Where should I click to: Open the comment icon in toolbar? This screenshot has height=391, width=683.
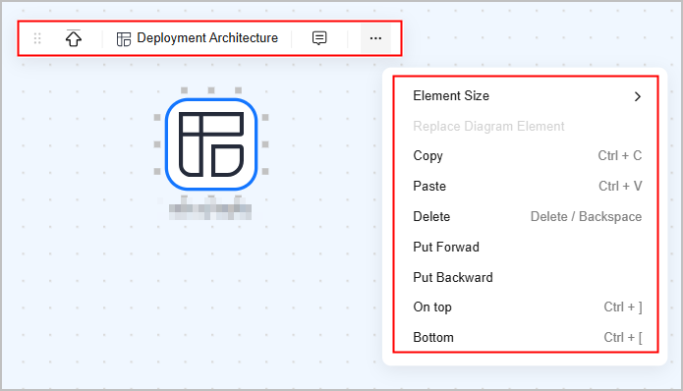click(319, 38)
